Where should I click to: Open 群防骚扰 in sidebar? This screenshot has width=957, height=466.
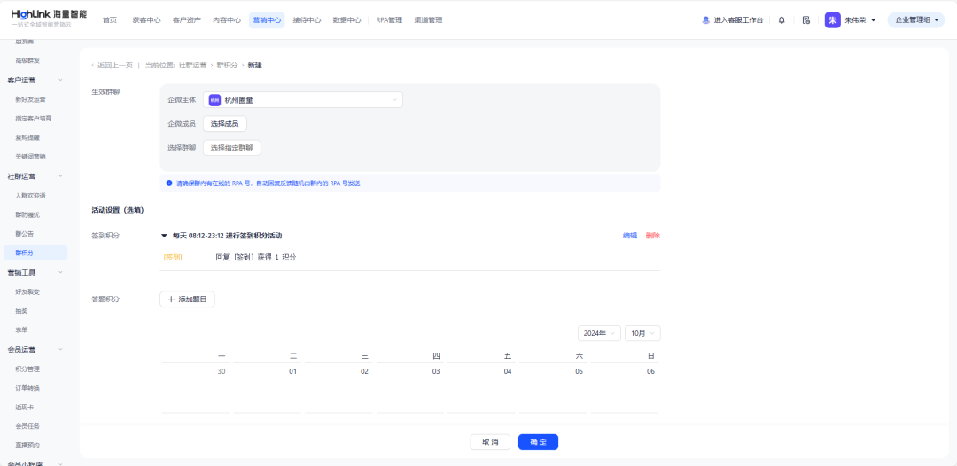coord(27,214)
